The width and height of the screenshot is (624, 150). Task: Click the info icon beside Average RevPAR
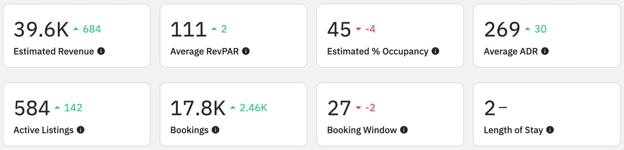246,51
